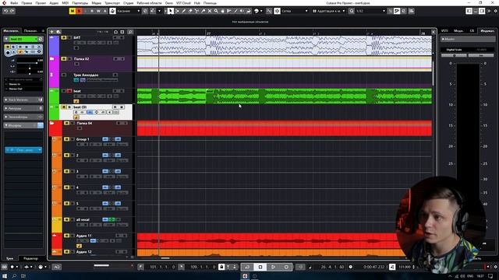Open Windows Task View
The image size is (499, 280).
point(23,276)
